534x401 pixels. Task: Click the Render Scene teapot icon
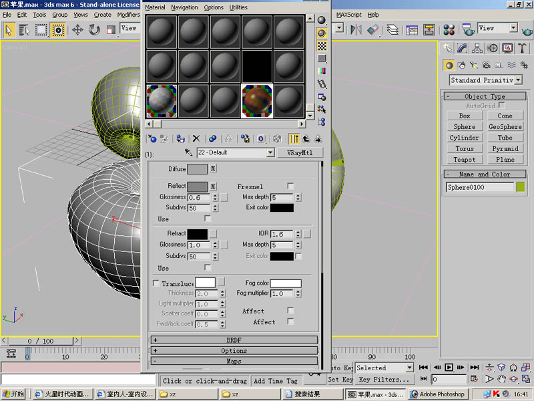click(468, 29)
